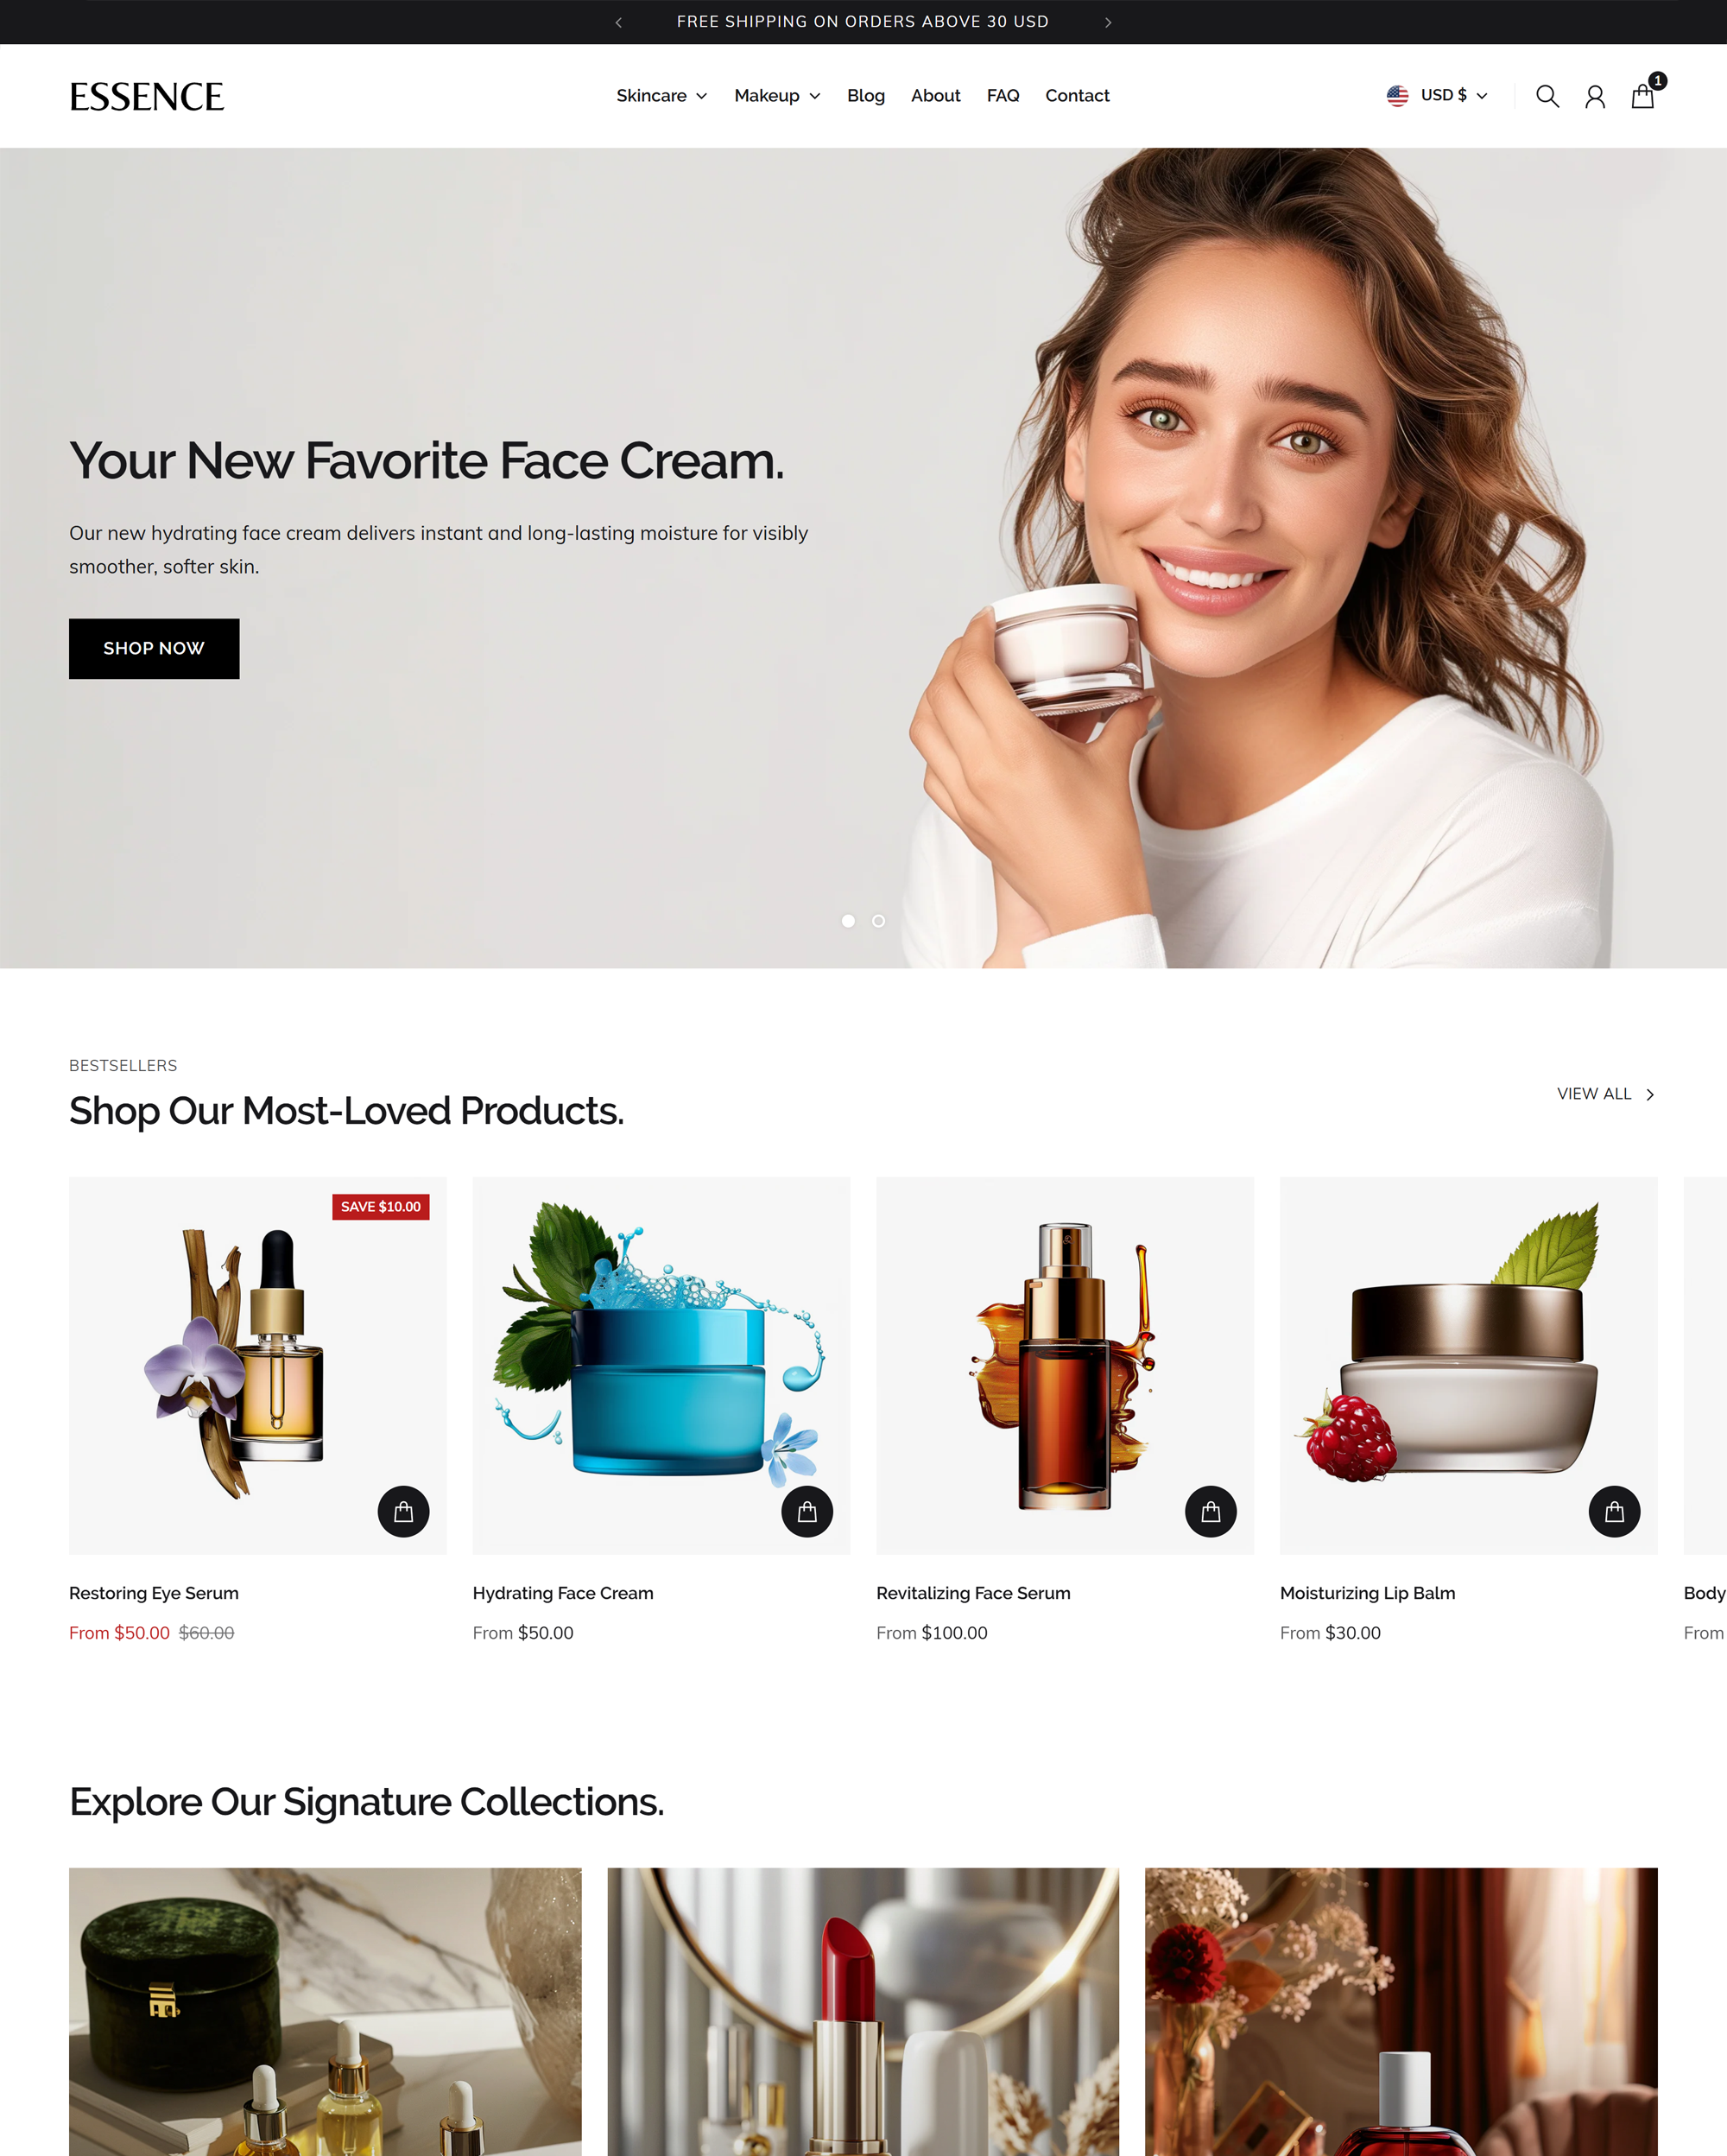Click the SAVE $10.00 badge on Eye Serum
The height and width of the screenshot is (2156, 1727).
coord(381,1206)
